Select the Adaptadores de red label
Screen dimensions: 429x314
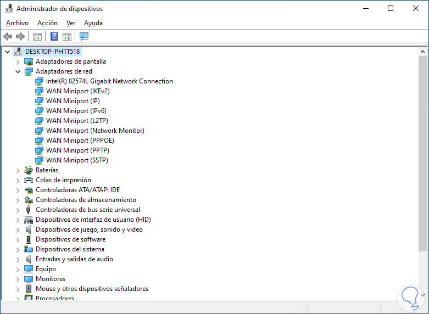(x=64, y=71)
